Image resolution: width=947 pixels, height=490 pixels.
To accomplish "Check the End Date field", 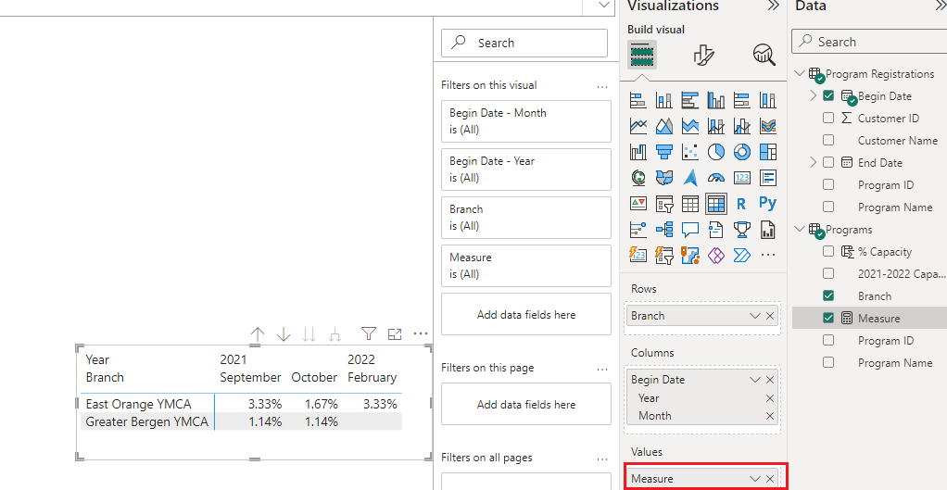I will tap(828, 162).
